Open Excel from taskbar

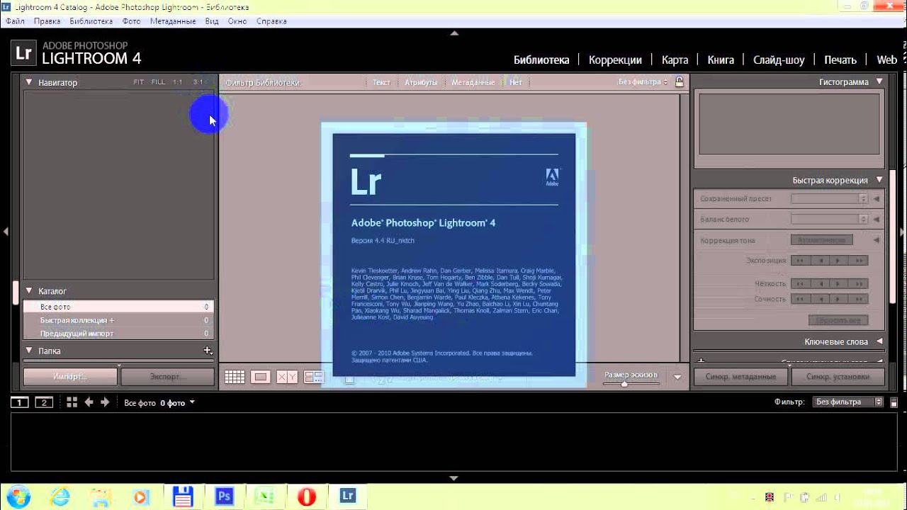[266, 497]
